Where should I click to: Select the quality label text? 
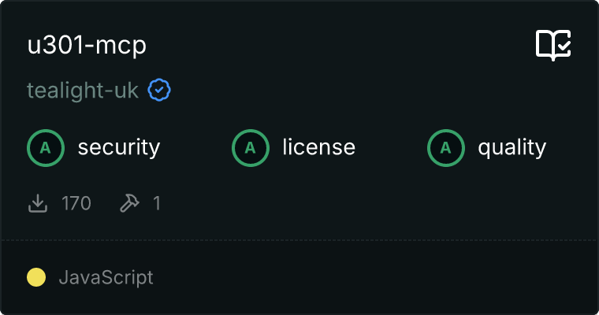tap(512, 147)
